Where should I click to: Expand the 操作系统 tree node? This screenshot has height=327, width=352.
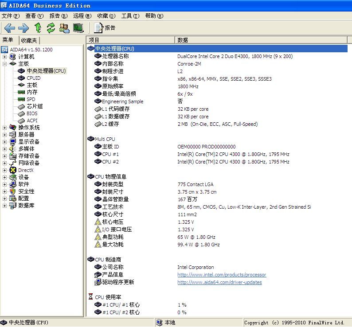point(4,128)
